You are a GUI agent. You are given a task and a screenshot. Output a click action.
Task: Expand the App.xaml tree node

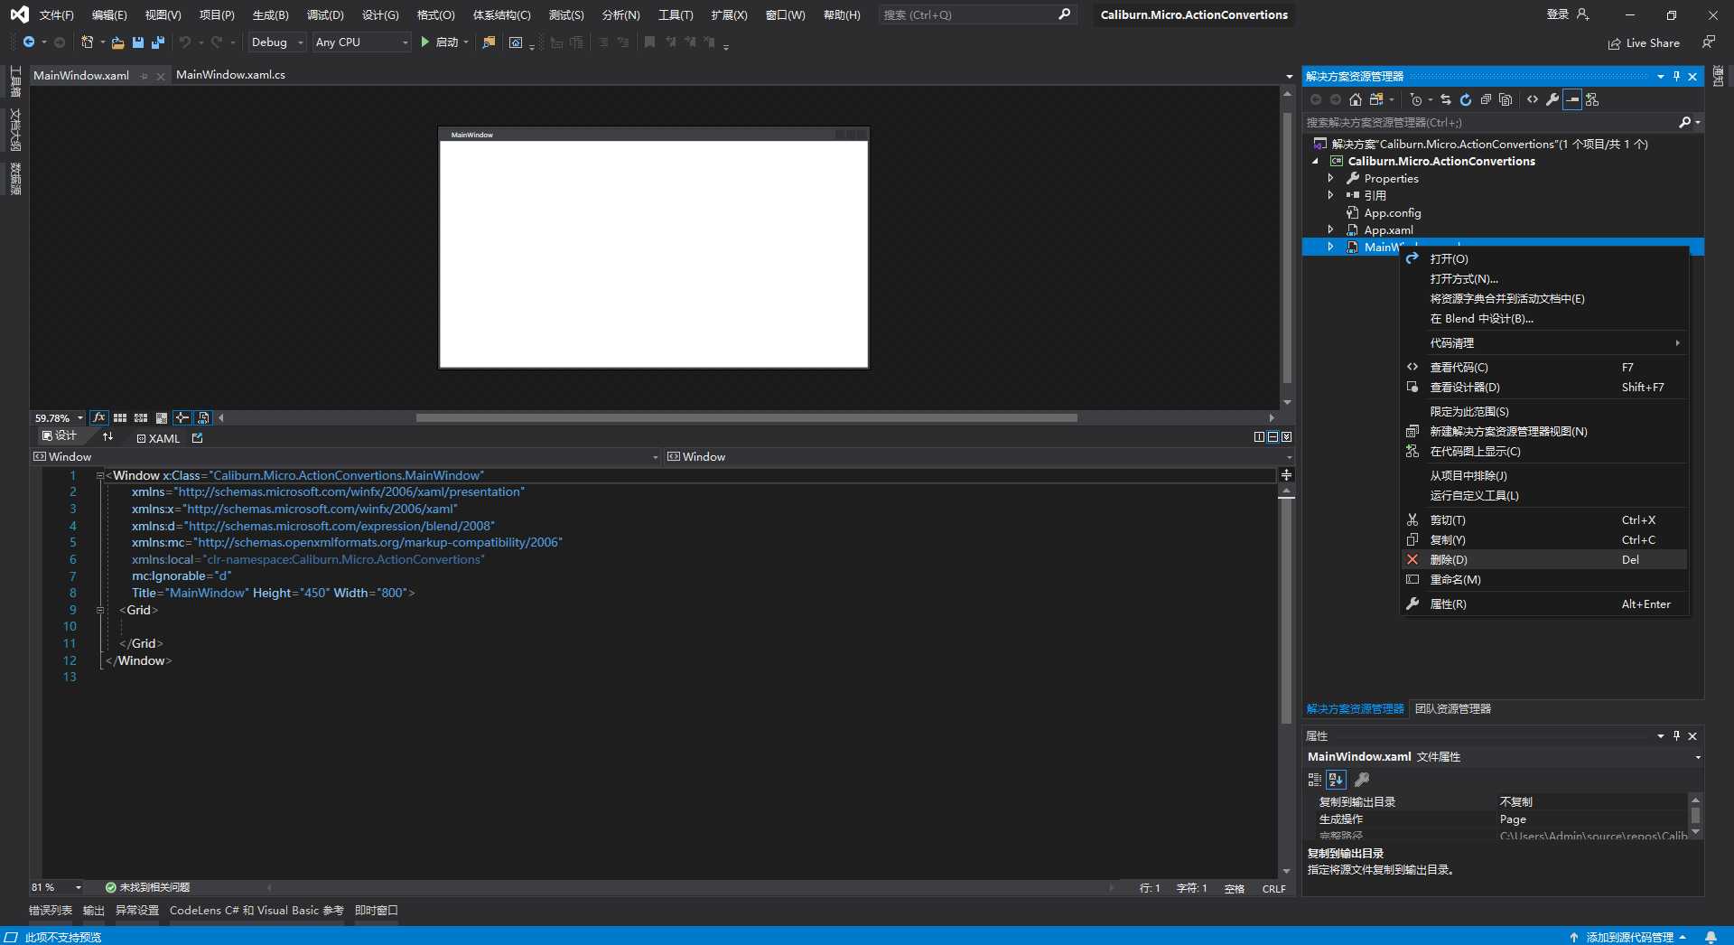click(1330, 230)
